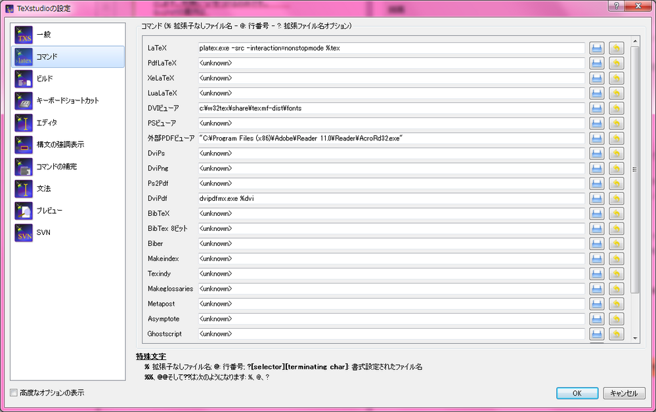The width and height of the screenshot is (656, 412).
Task: Click the command list vertical scrollbar thumb
Action: click(x=635, y=169)
